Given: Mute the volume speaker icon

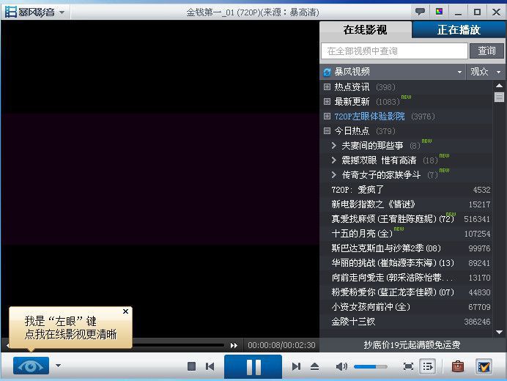Looking at the screenshot, I should click(x=341, y=366).
